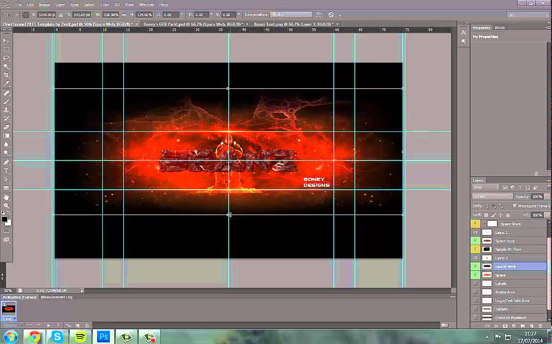Select the Rectangular Marquee tool
The width and height of the screenshot is (552, 344).
(x=6, y=49)
